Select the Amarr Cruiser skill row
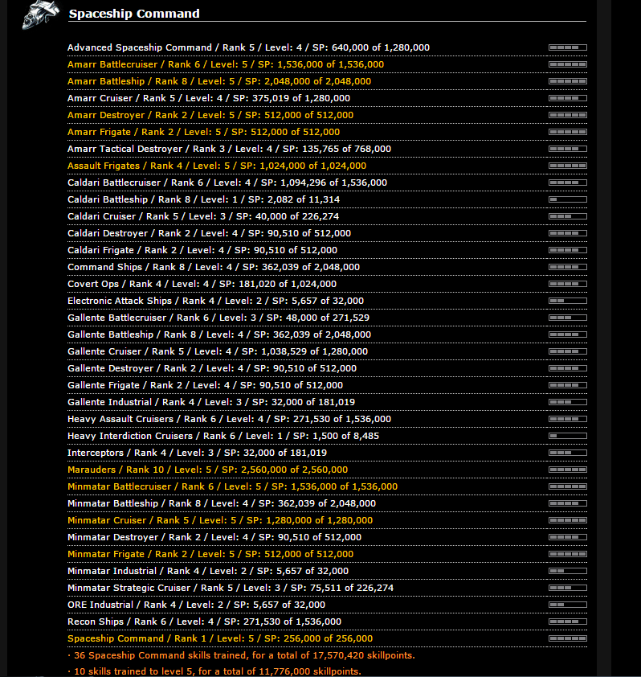 point(327,98)
